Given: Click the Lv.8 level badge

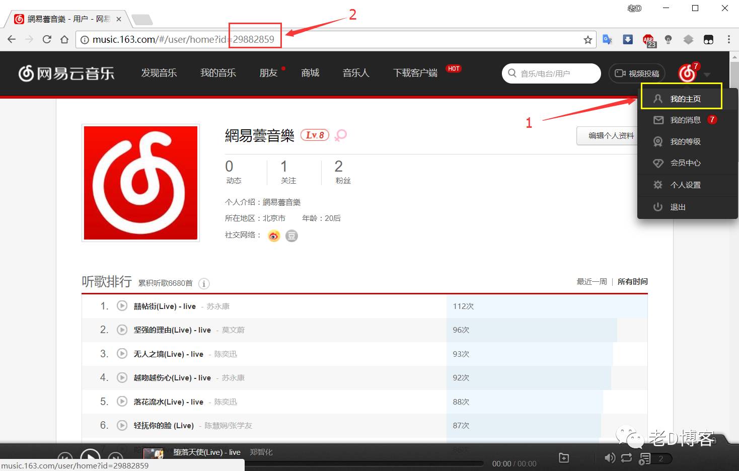Looking at the screenshot, I should pyautogui.click(x=315, y=135).
